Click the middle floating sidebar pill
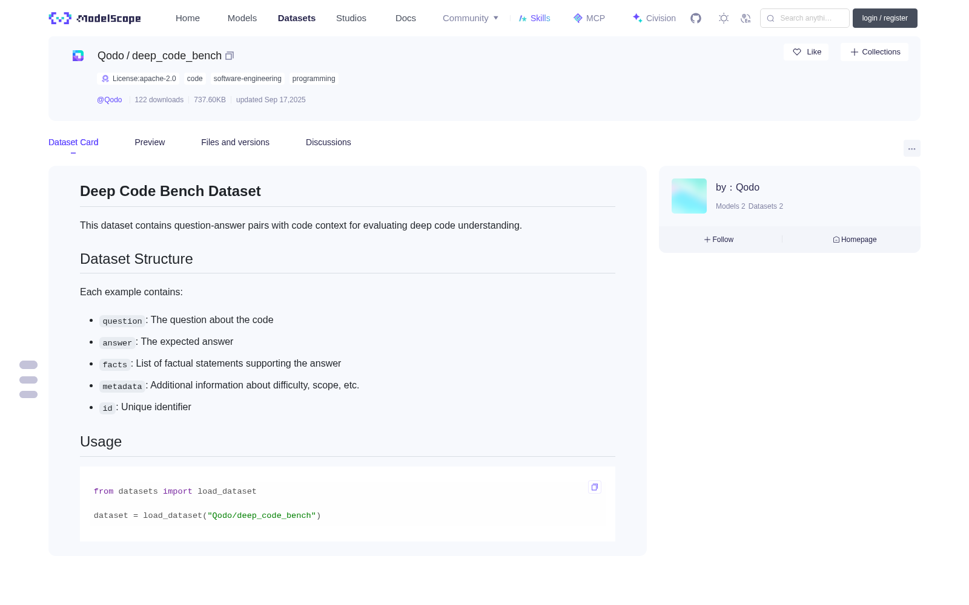969x605 pixels. (28, 380)
